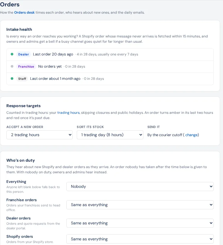Click the green status dot beside Dealer
Viewport: 223px width, 245px height.
click(12, 54)
